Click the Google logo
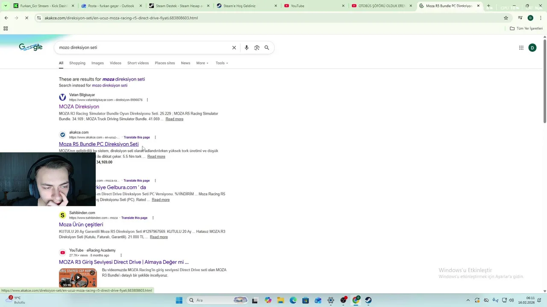 (31, 47)
